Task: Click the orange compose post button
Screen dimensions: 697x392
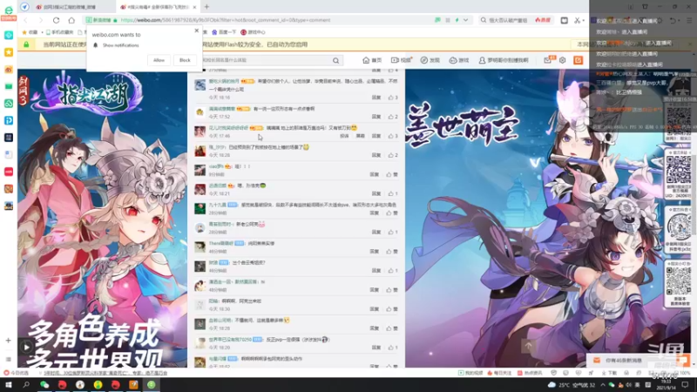Action: click(x=578, y=60)
